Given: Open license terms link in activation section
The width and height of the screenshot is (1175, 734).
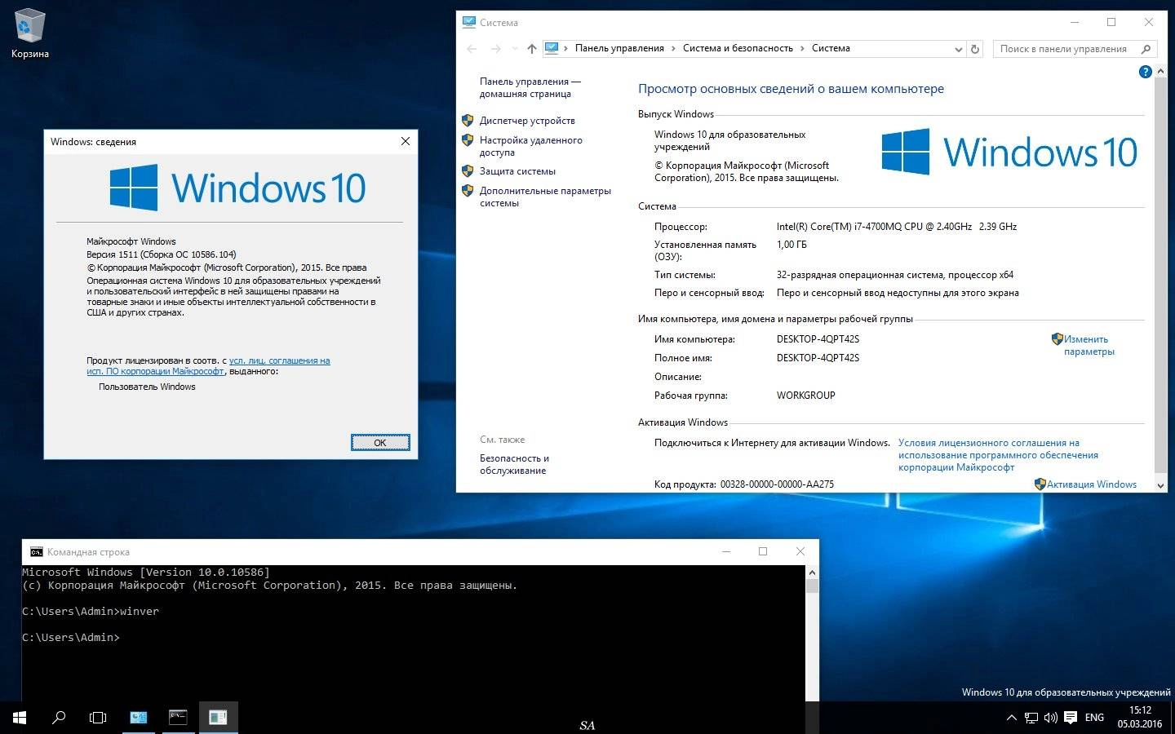Looking at the screenshot, I should coord(998,455).
